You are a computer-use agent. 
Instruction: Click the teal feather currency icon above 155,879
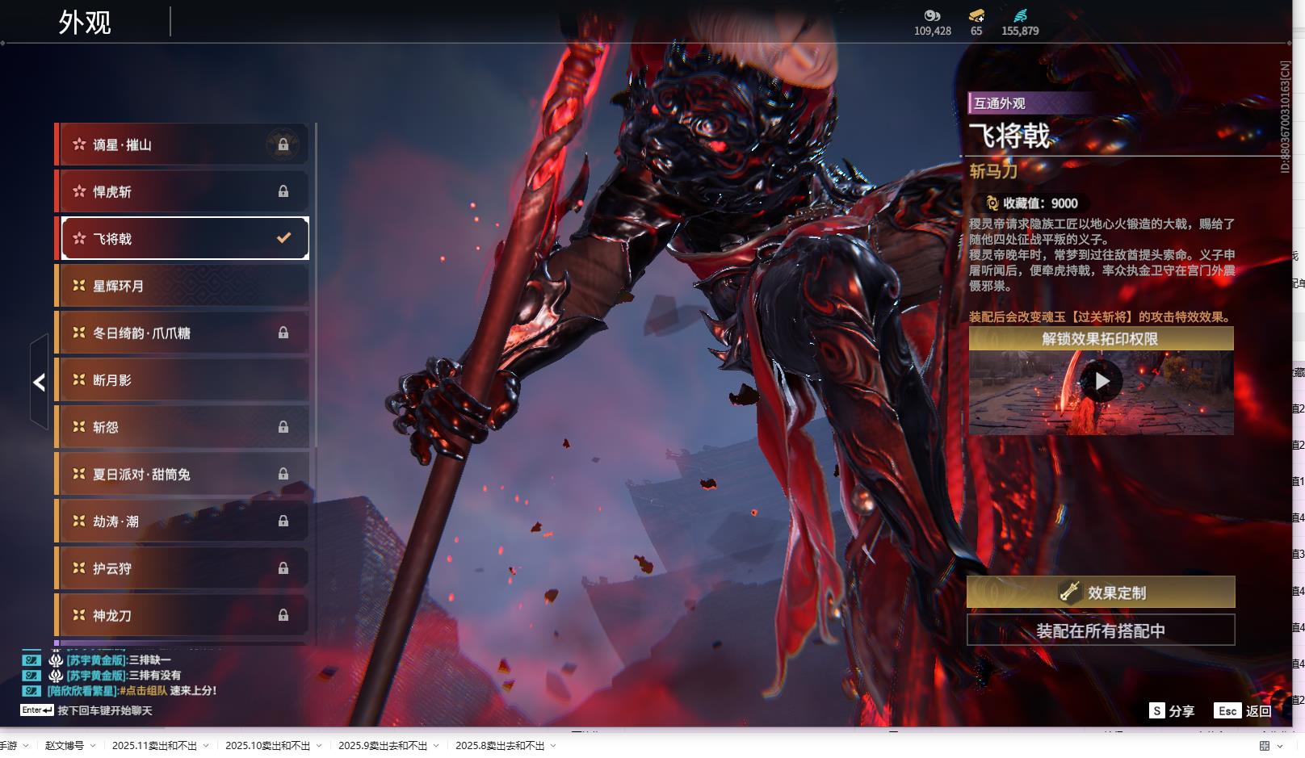pyautogui.click(x=1021, y=15)
